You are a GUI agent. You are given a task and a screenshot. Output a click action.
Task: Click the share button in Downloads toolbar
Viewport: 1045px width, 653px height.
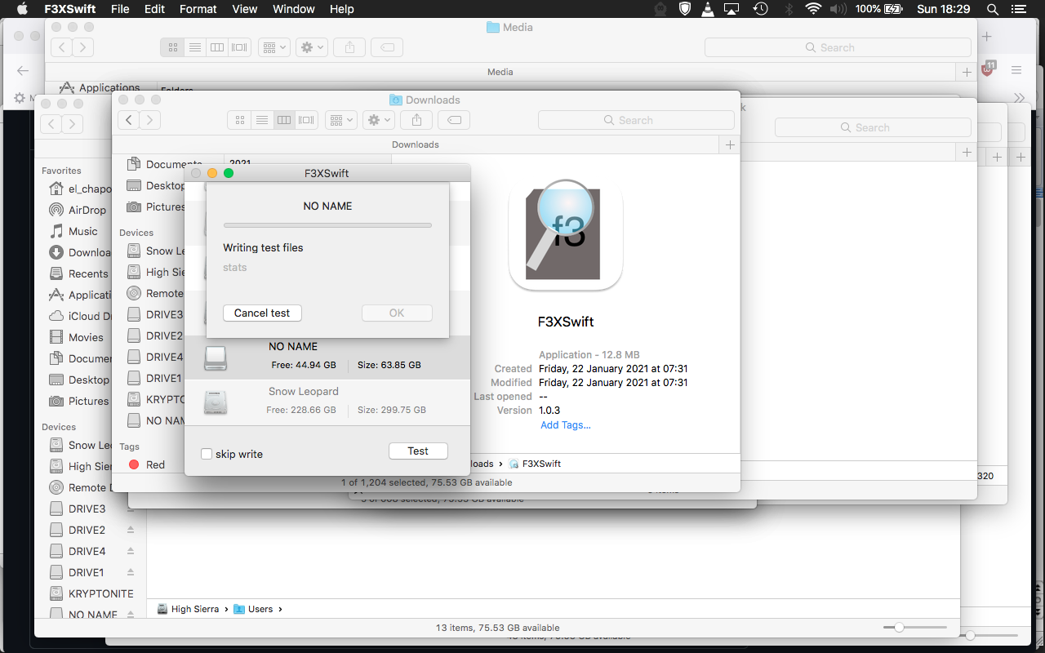tap(416, 120)
